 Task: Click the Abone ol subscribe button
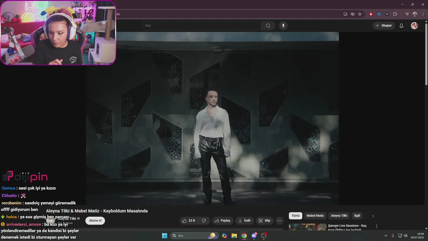[x=95, y=221]
